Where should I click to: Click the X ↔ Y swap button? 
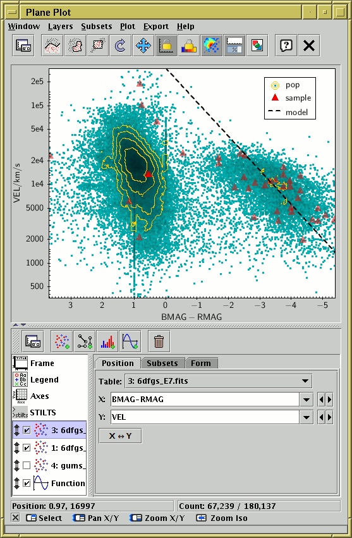[120, 436]
